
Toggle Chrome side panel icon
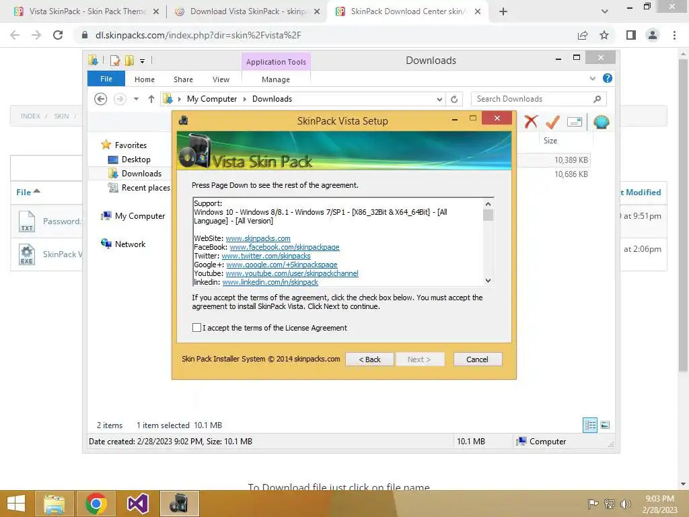pos(631,35)
